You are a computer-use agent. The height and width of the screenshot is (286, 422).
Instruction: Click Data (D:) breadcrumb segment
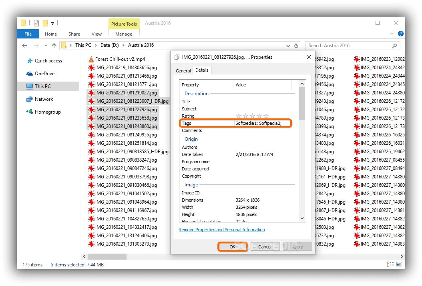(110, 45)
